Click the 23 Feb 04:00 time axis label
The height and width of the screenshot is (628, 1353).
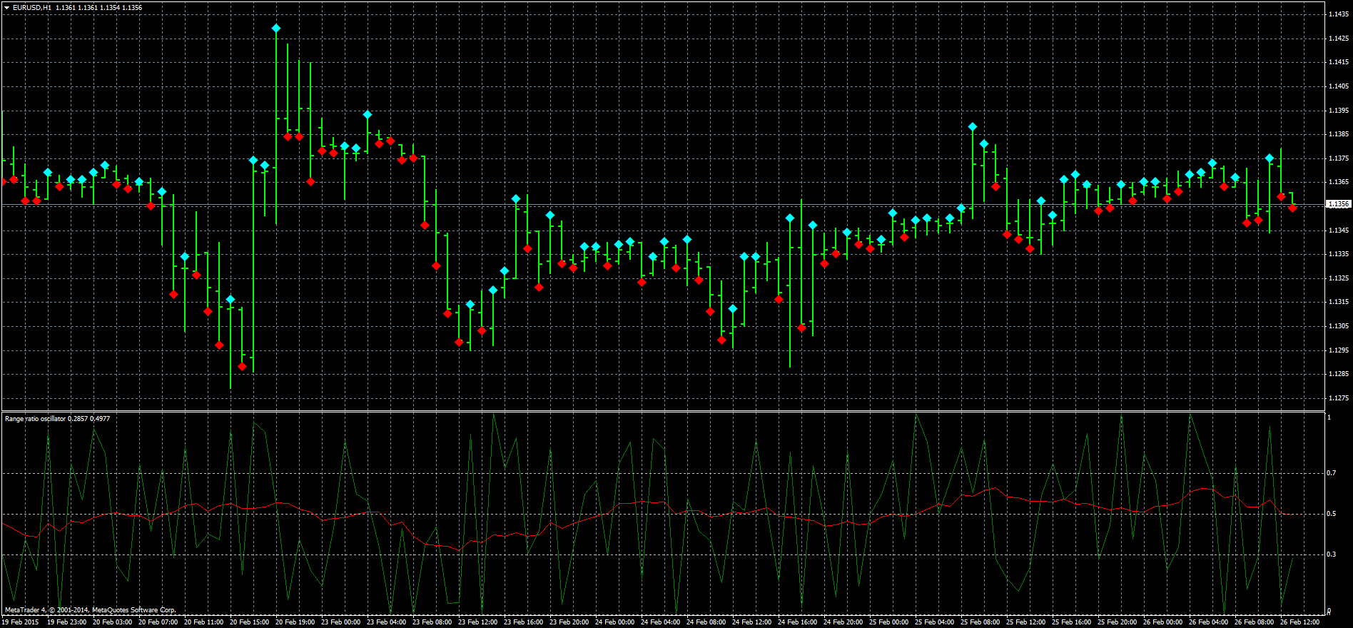pos(386,622)
